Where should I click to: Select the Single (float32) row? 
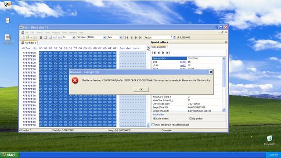coord(187,107)
